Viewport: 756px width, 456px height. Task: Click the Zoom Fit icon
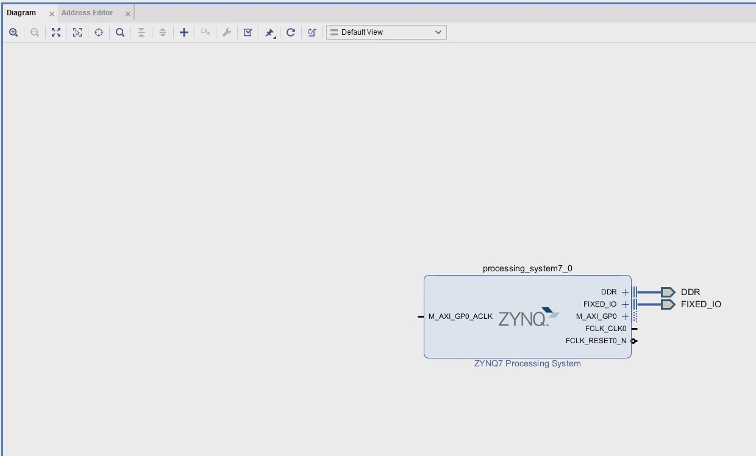[x=56, y=32]
